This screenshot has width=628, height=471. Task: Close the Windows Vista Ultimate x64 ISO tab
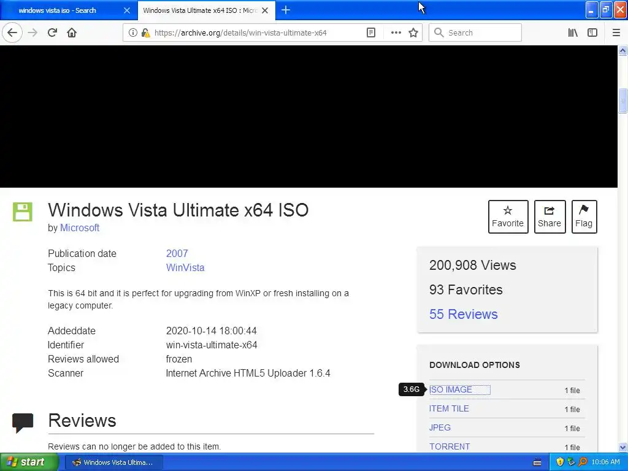[265, 10]
